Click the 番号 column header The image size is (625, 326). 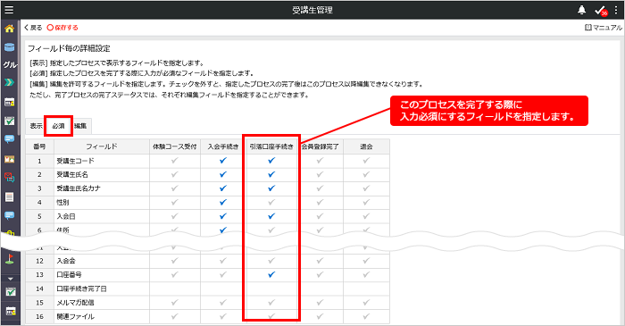click(x=39, y=146)
